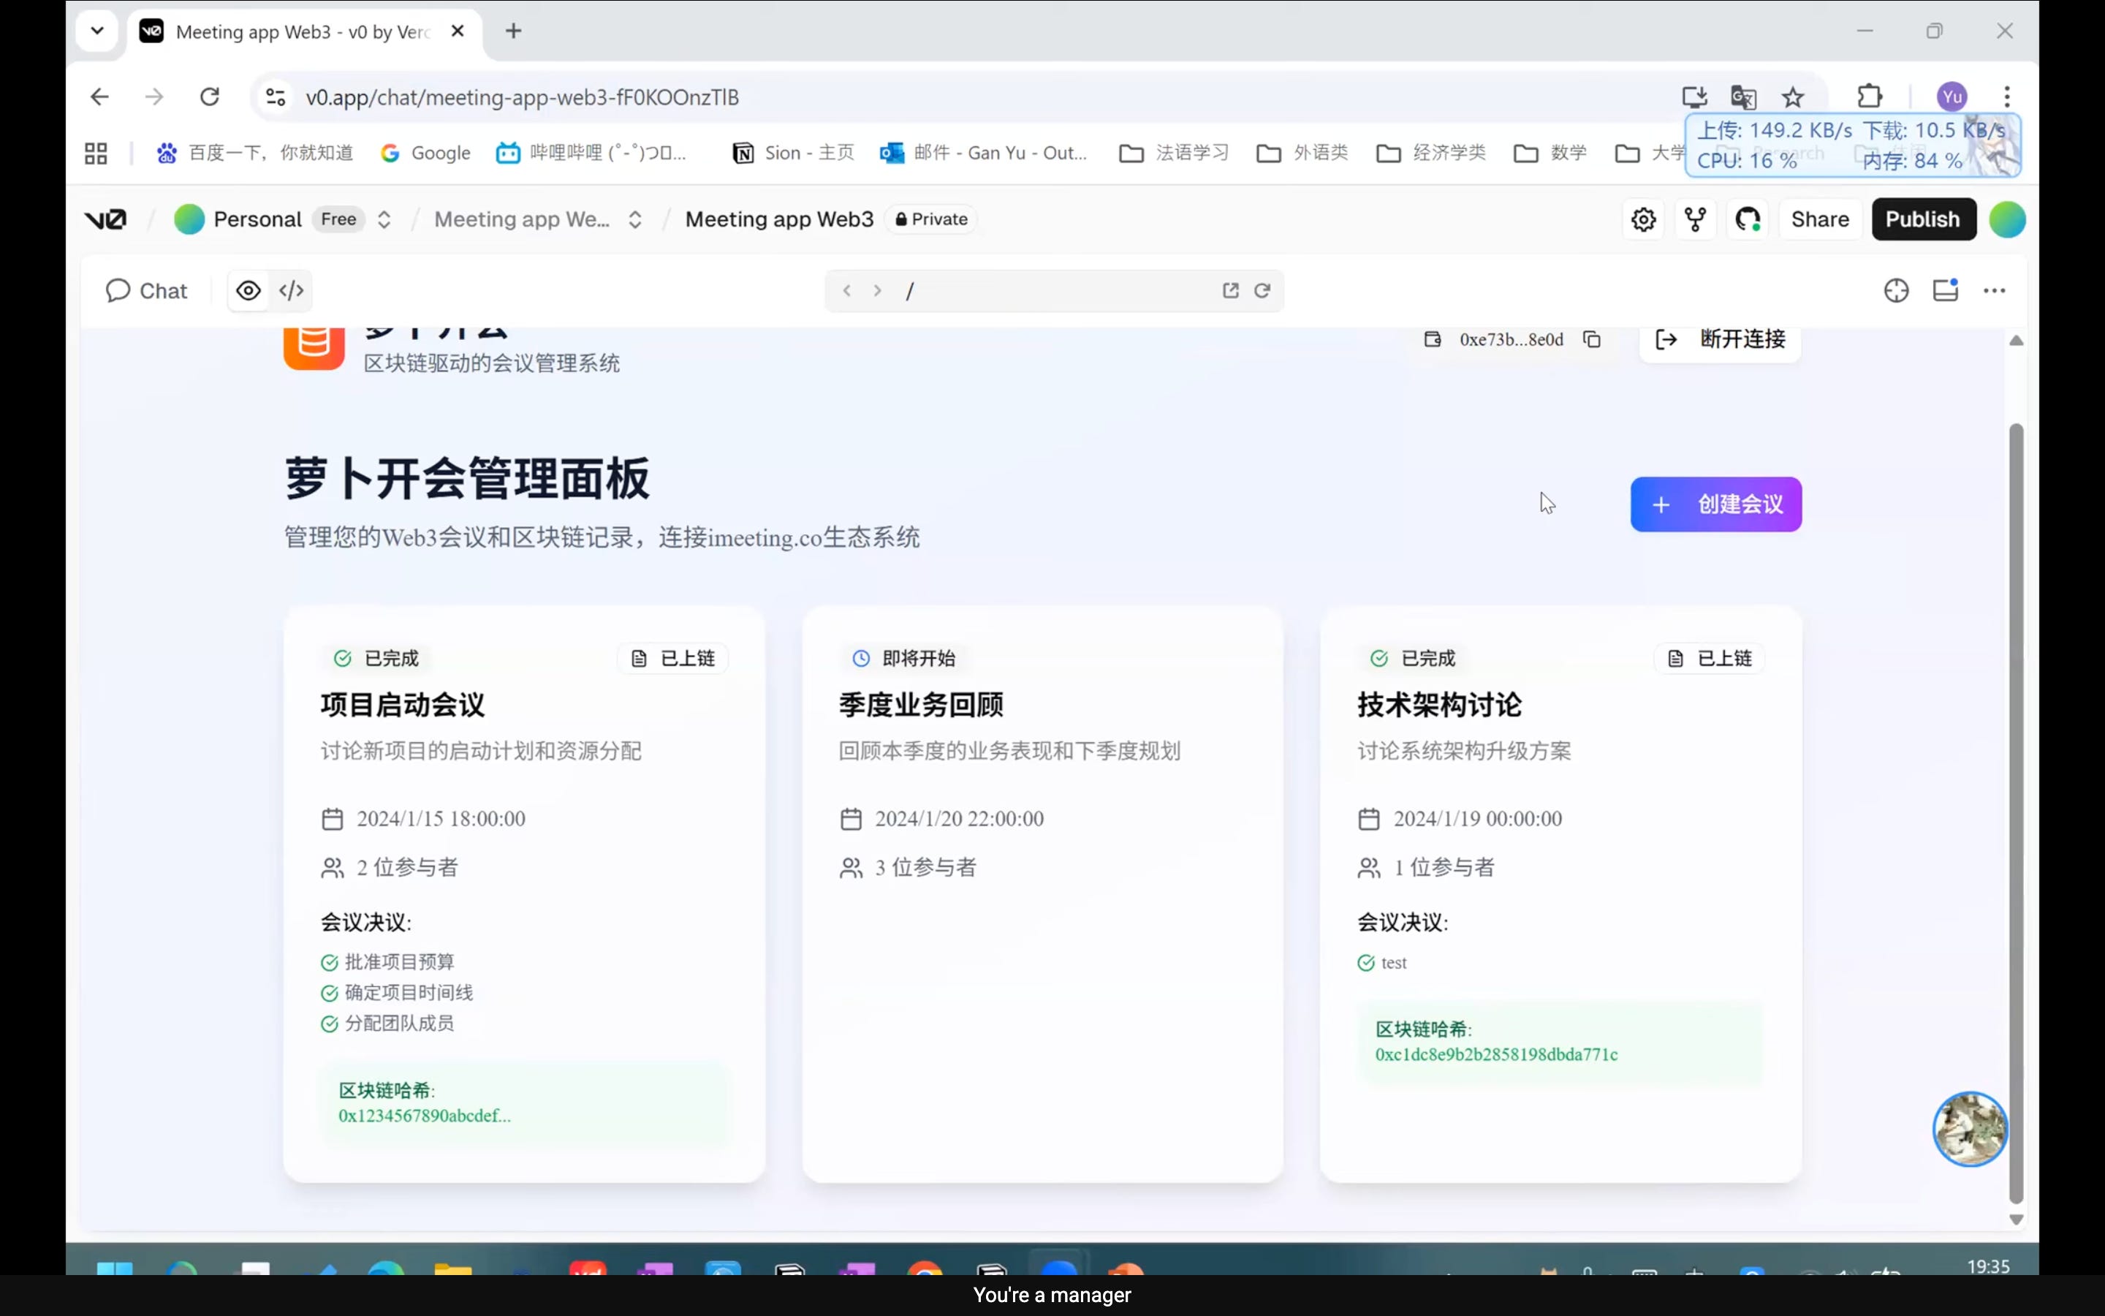Open Chrome extensions puzzle icon
The width and height of the screenshot is (2105, 1316).
pyautogui.click(x=1869, y=97)
